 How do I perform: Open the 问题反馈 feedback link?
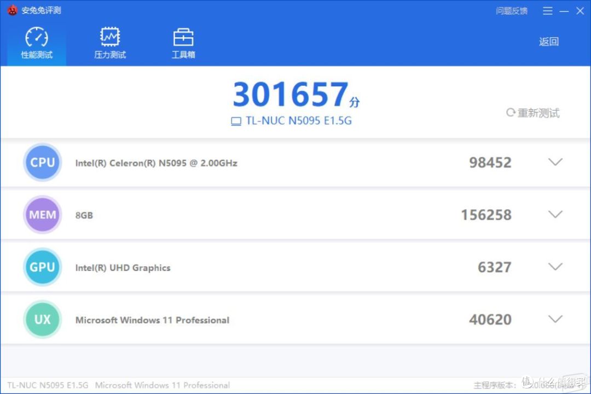(512, 11)
